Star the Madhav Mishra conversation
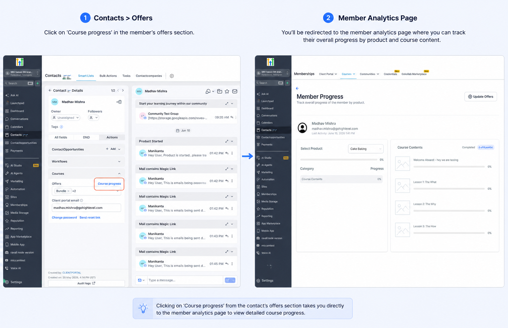This screenshot has width=508, height=328. click(227, 91)
